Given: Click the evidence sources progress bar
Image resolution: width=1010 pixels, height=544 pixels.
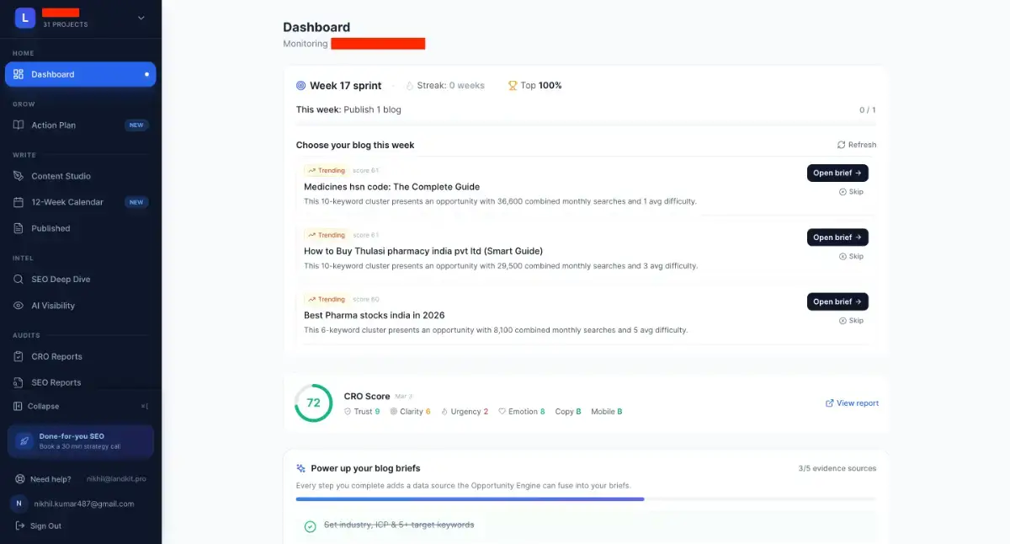Looking at the screenshot, I should click(585, 499).
